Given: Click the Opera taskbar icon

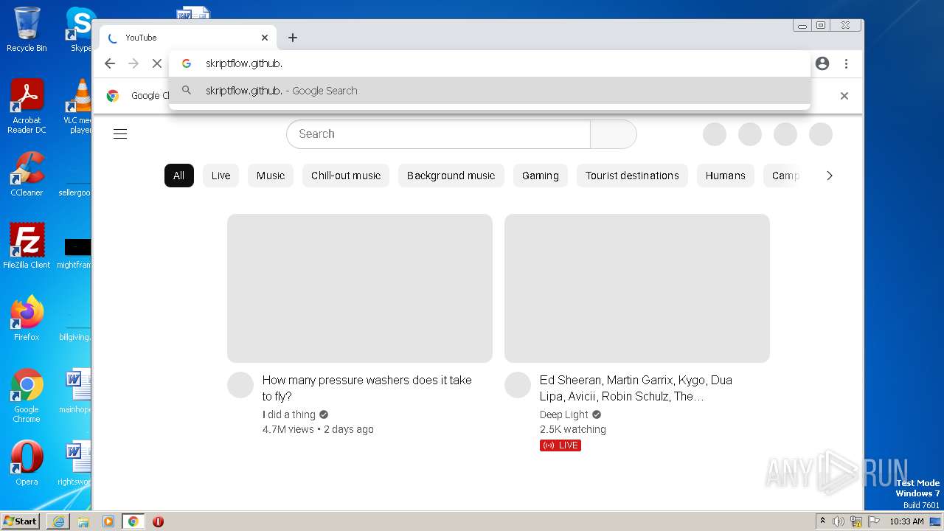Looking at the screenshot, I should [x=158, y=521].
